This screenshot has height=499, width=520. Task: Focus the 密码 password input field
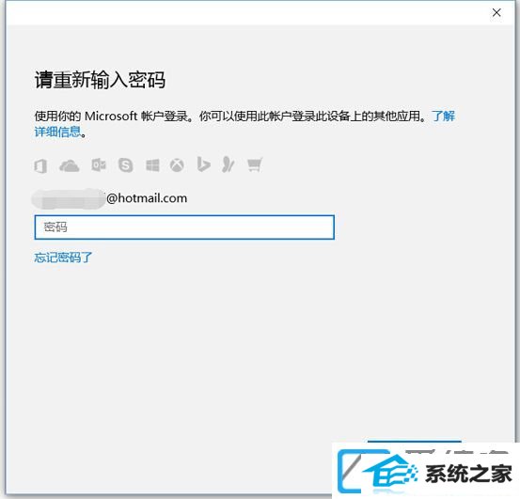coord(184,227)
